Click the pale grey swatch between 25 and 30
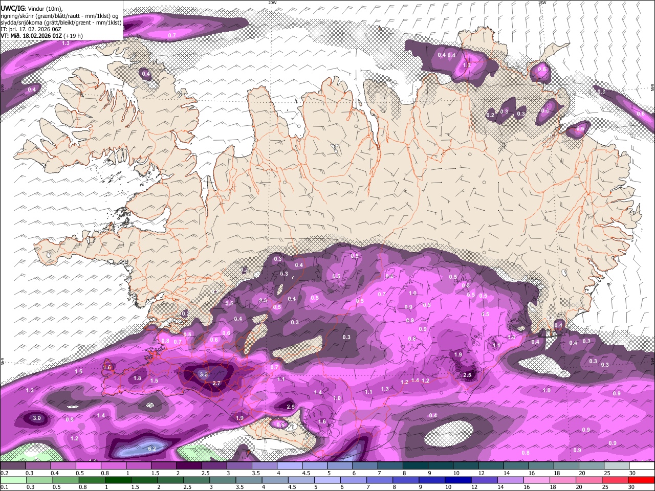The width and height of the screenshot is (655, 491). click(617, 466)
